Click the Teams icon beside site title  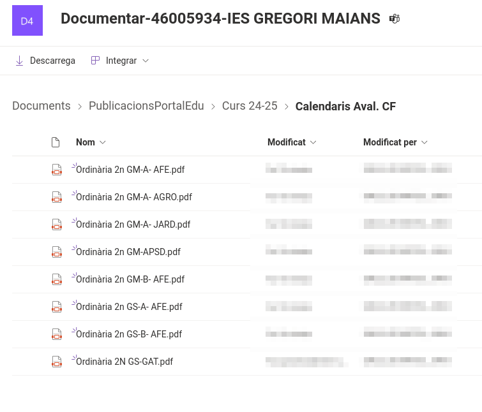(x=395, y=19)
